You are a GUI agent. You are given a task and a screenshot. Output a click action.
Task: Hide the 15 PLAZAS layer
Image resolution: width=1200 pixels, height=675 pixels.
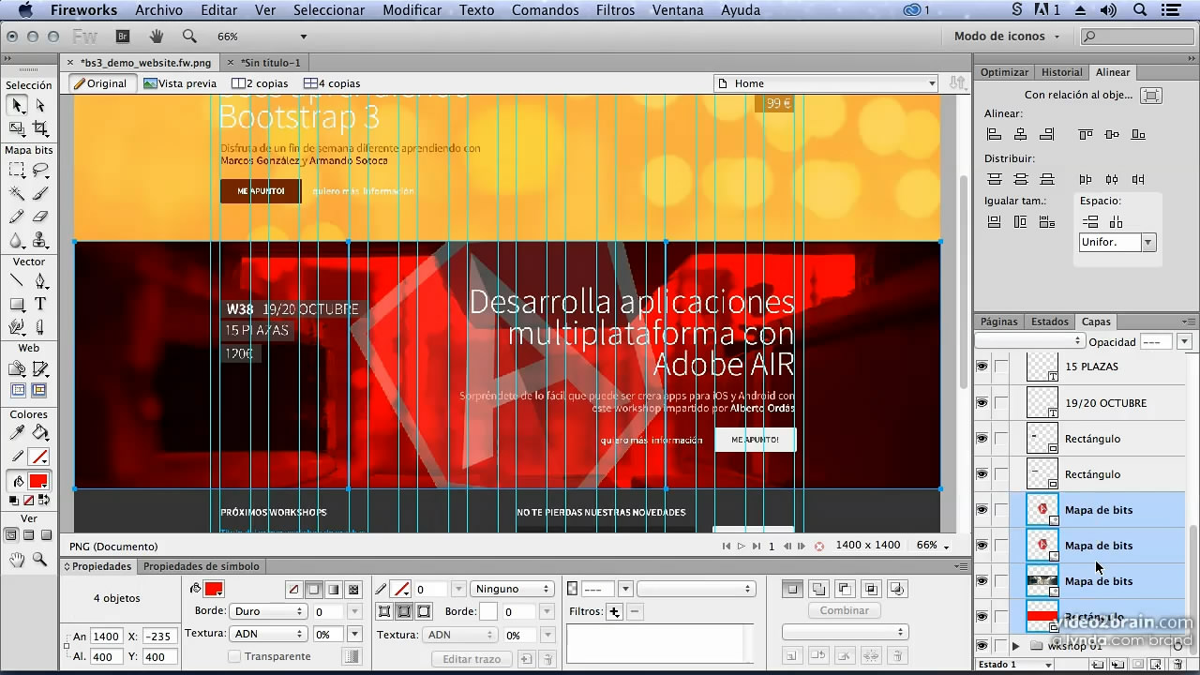click(982, 367)
